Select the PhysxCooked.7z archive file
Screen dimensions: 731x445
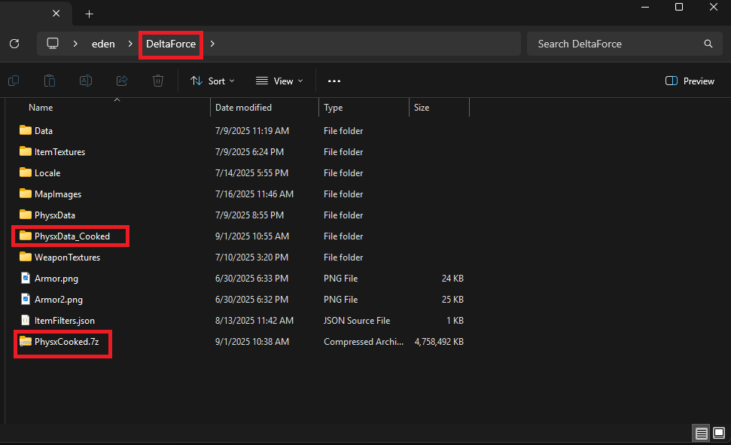[x=66, y=342]
